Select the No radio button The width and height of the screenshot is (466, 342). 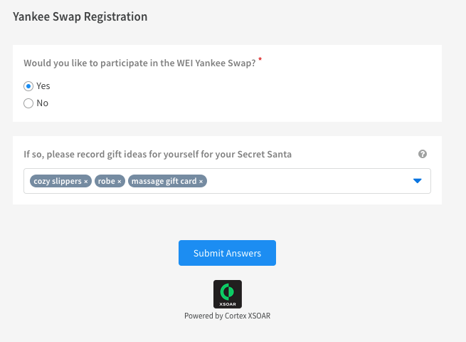pyautogui.click(x=28, y=103)
